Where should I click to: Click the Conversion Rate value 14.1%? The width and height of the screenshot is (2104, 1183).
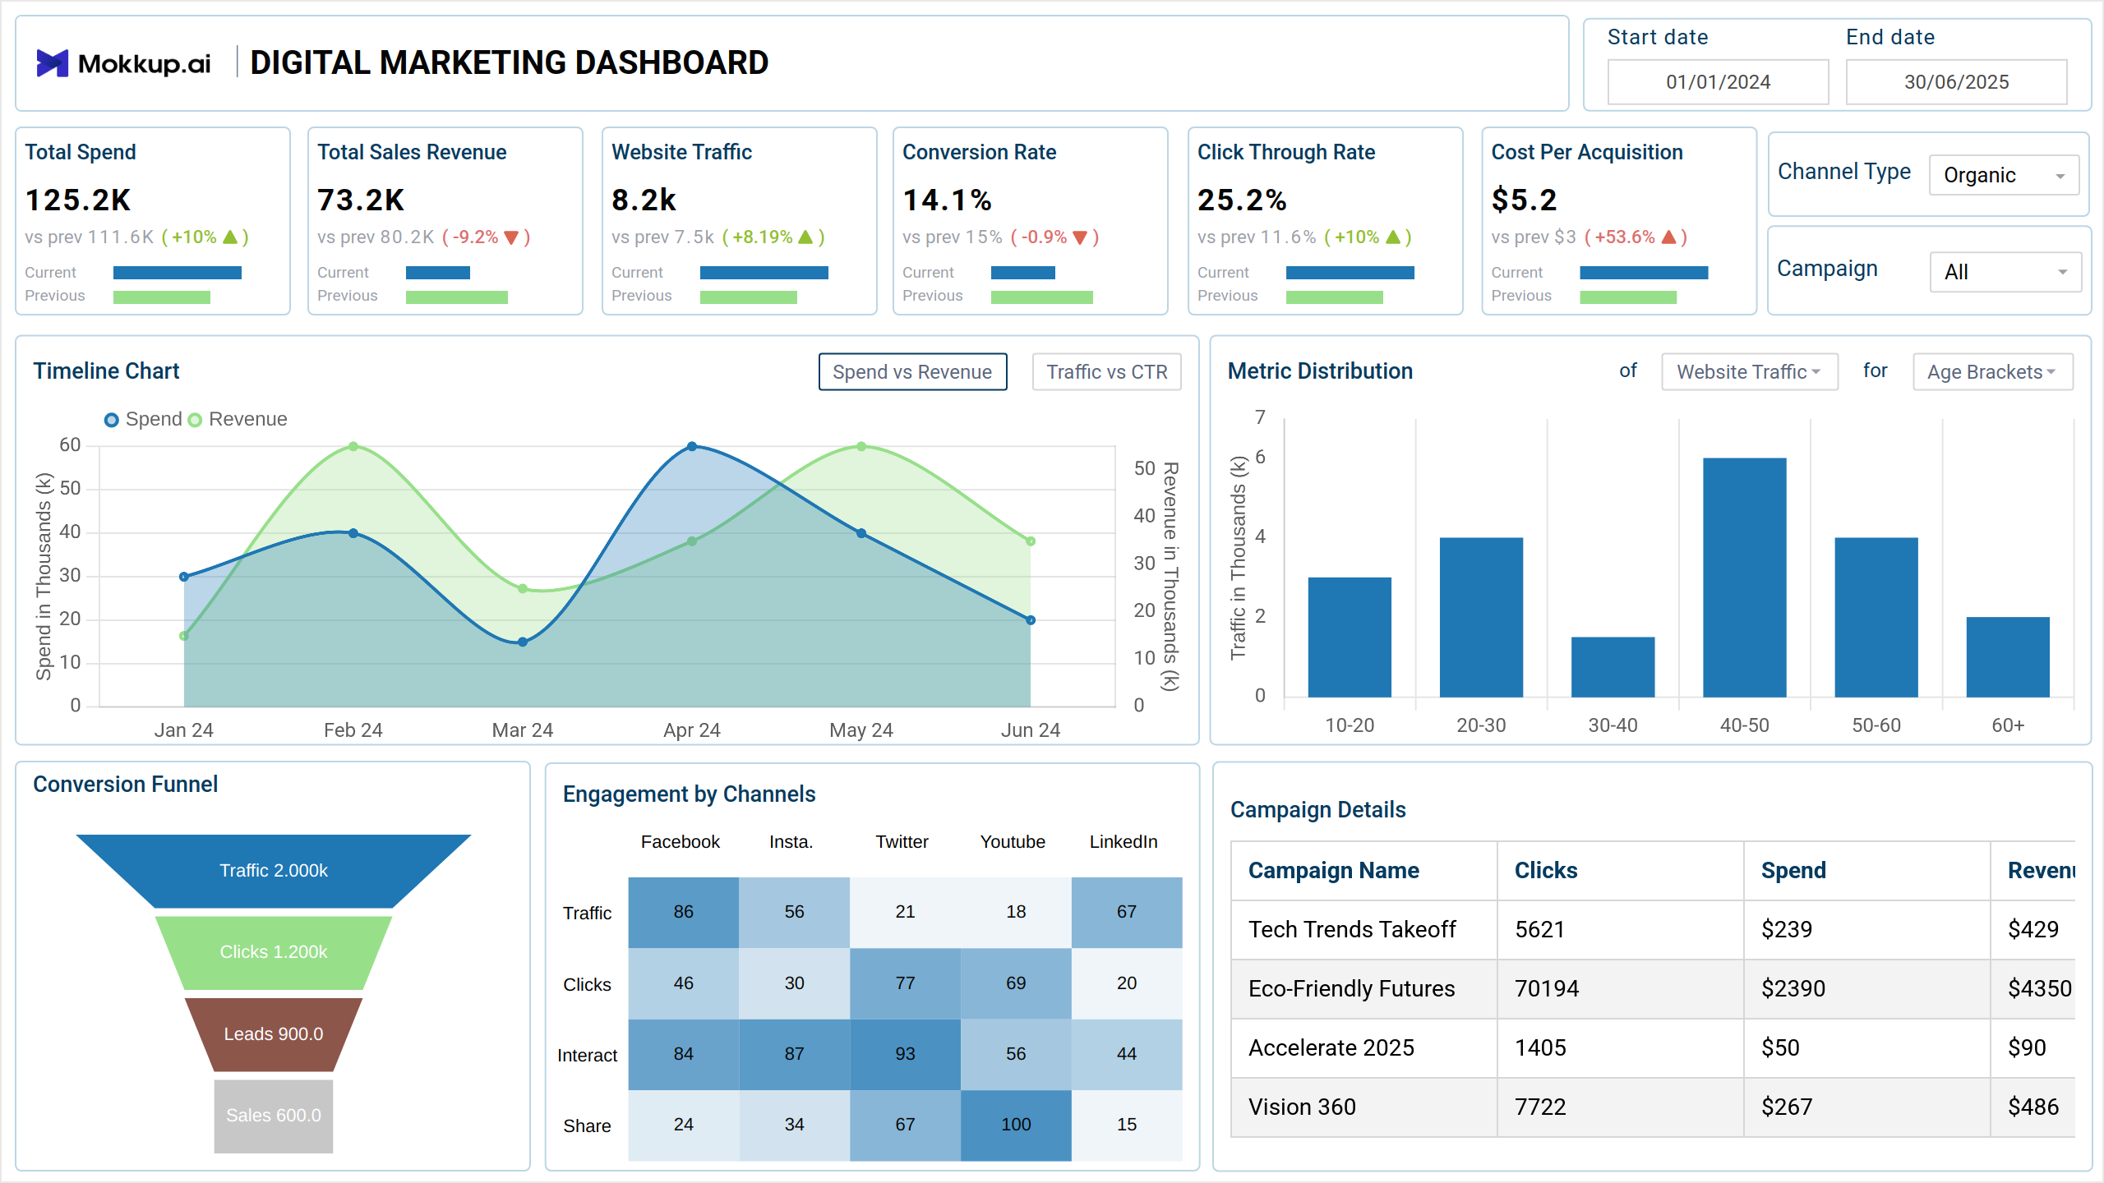947,200
